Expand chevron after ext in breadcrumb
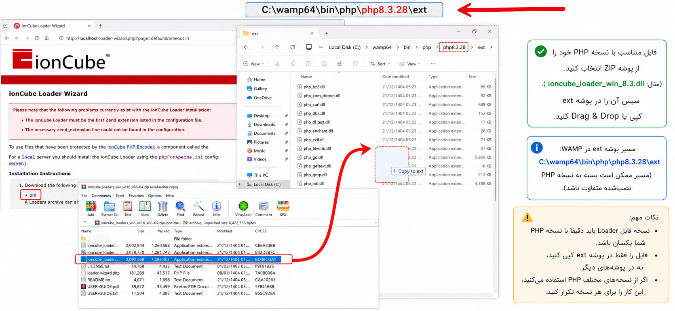675x311 pixels. click(491, 47)
